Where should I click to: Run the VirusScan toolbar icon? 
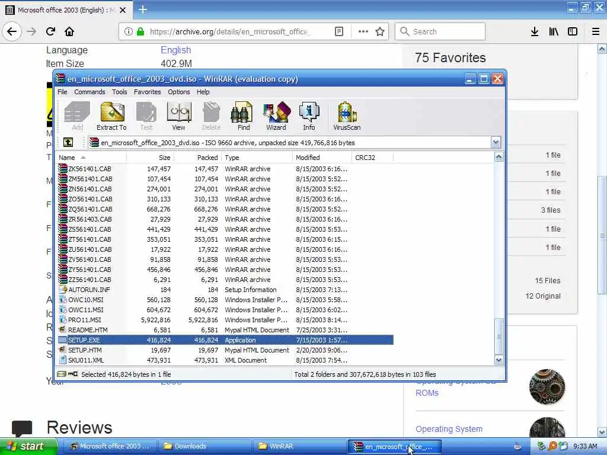click(x=347, y=116)
